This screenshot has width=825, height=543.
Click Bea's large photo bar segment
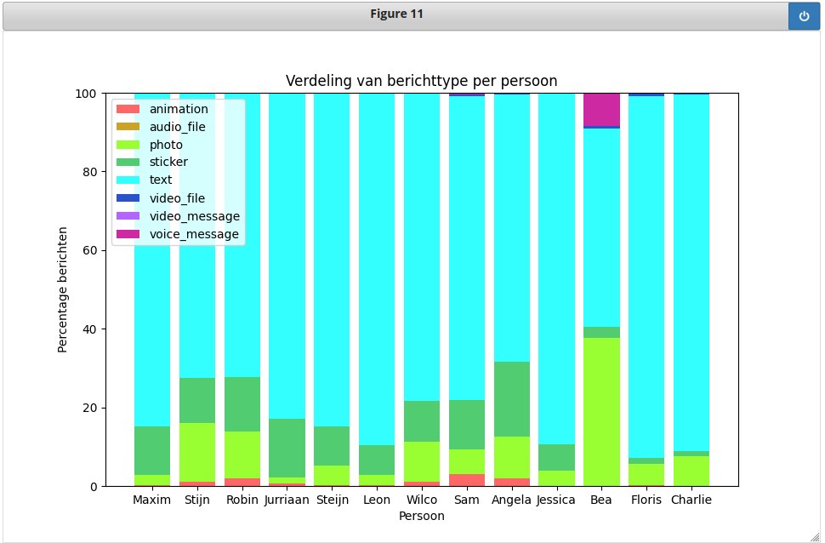pos(601,412)
